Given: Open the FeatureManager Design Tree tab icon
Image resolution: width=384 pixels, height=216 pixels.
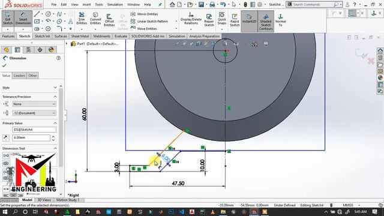Looking at the screenshot, I should point(7,50).
